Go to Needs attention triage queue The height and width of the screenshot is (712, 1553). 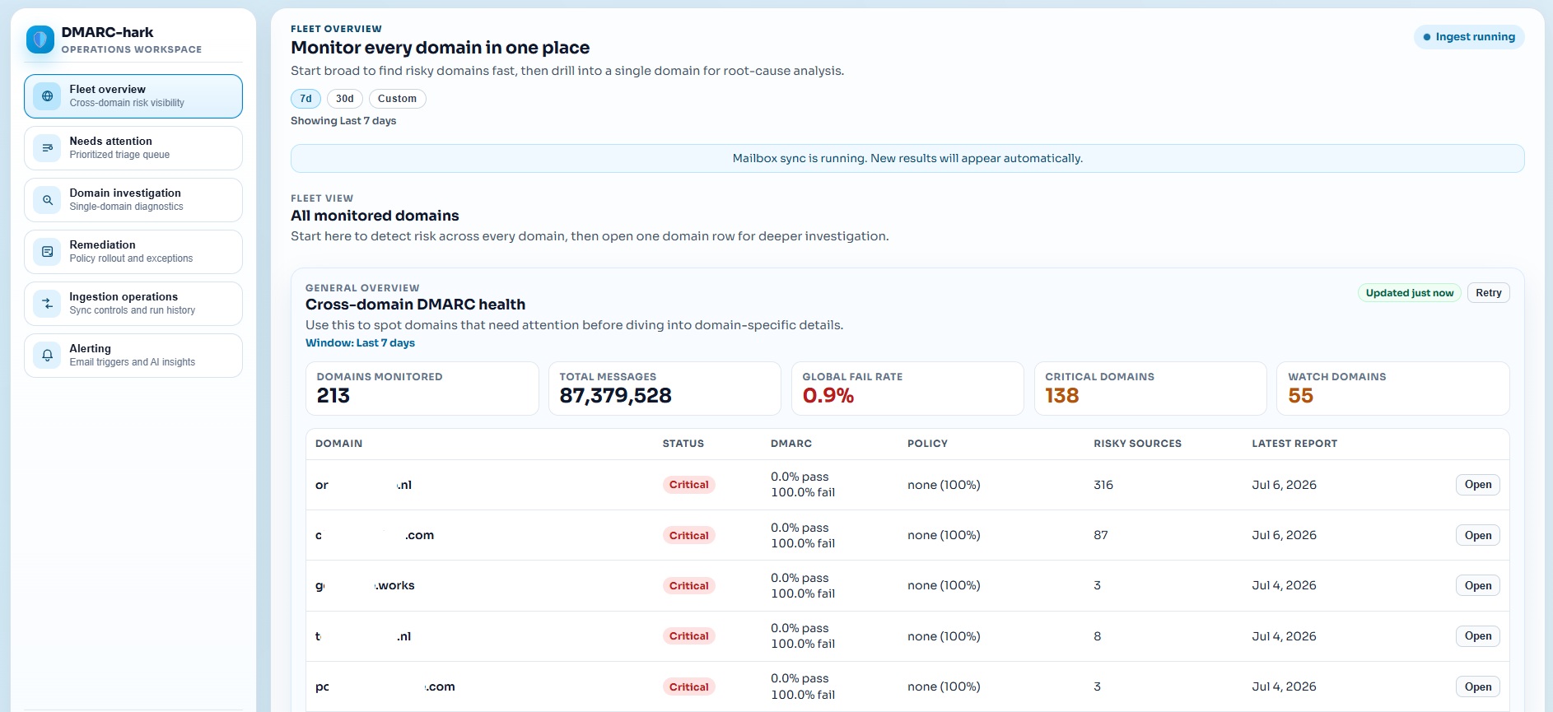coord(133,148)
